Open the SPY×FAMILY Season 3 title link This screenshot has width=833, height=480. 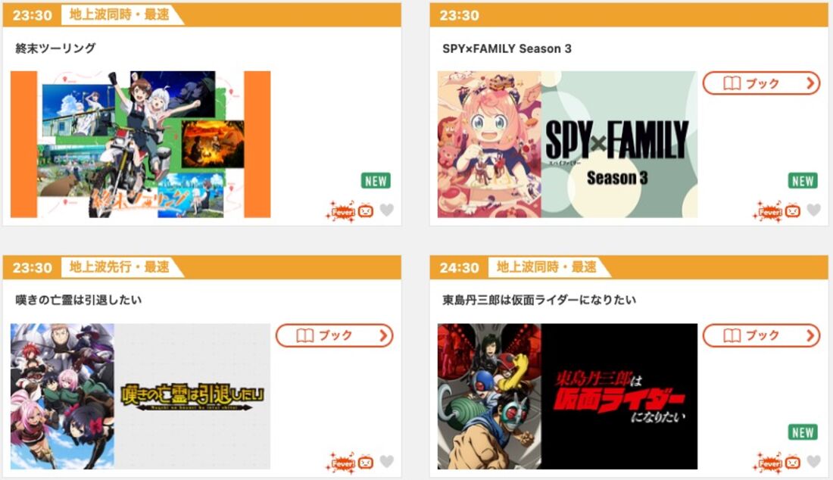point(507,49)
